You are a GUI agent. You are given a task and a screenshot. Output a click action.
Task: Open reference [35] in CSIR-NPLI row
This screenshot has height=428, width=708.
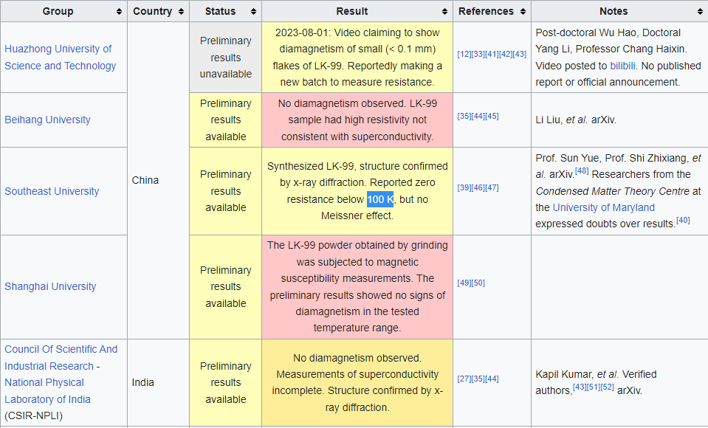point(478,379)
